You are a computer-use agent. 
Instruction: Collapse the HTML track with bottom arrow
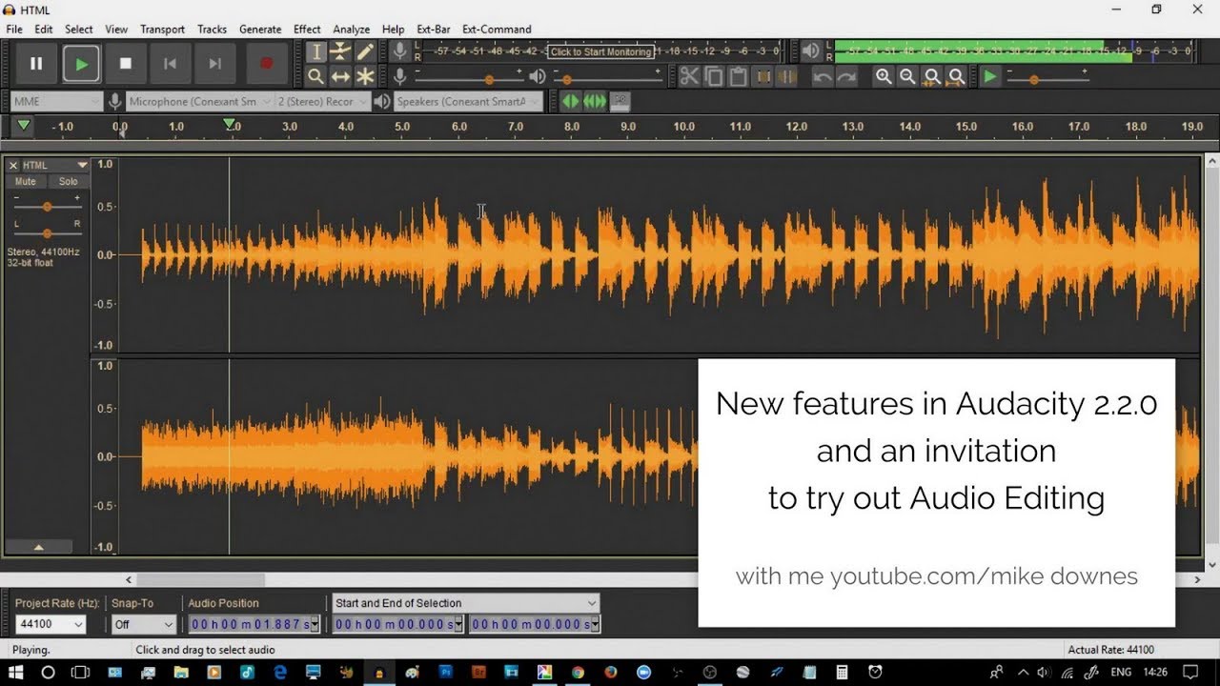click(39, 547)
